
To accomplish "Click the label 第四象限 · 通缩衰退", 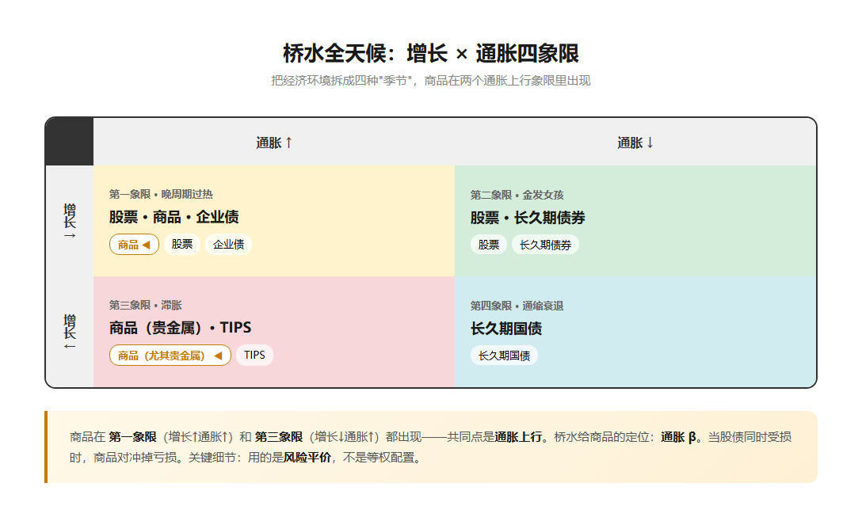I will [517, 306].
